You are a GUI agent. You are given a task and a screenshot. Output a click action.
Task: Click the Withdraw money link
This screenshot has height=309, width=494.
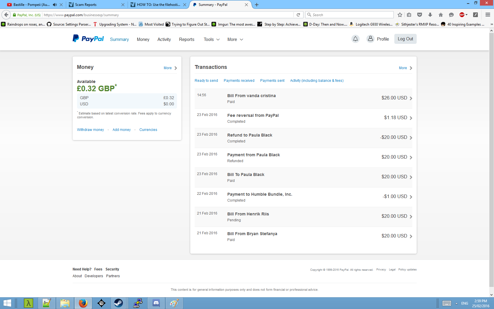(x=90, y=130)
